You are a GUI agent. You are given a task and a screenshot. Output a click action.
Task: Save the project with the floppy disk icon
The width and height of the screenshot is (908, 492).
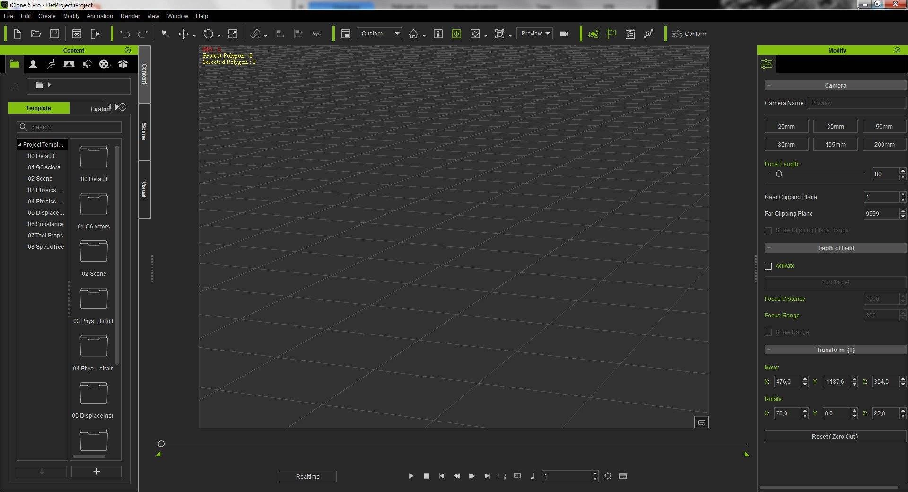tap(55, 34)
